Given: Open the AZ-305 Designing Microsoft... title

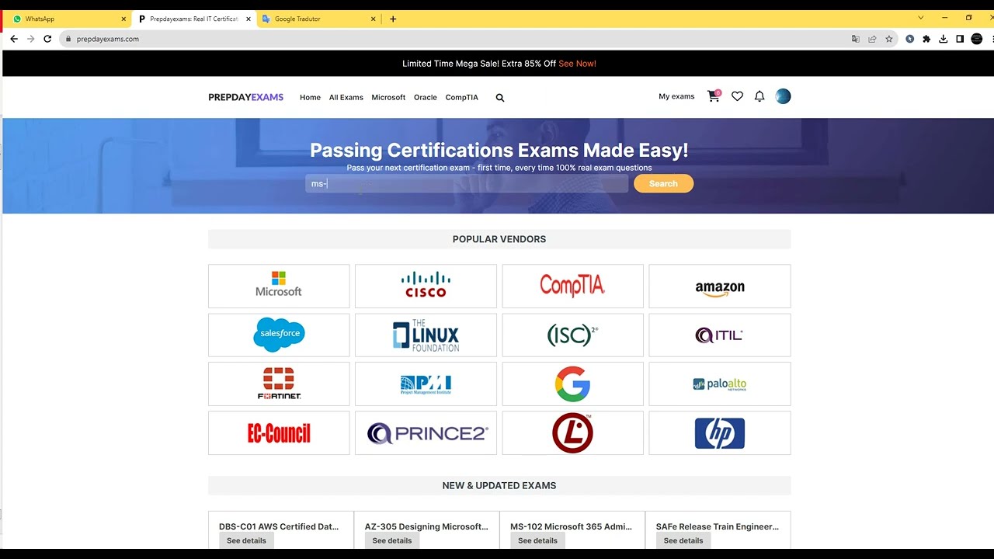Looking at the screenshot, I should point(426,526).
